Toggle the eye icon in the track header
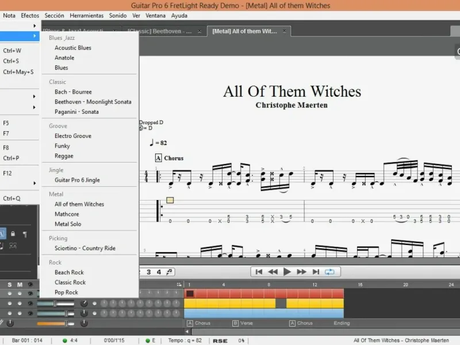The width and height of the screenshot is (460, 345). [30, 285]
